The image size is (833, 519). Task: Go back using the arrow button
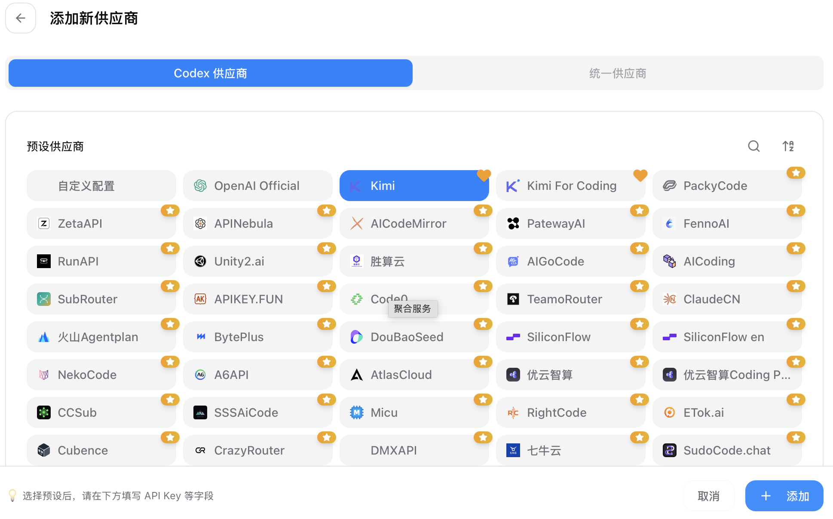[x=21, y=18]
